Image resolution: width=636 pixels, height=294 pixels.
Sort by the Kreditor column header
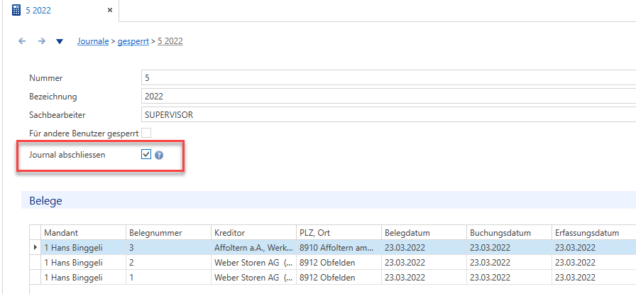(253, 233)
